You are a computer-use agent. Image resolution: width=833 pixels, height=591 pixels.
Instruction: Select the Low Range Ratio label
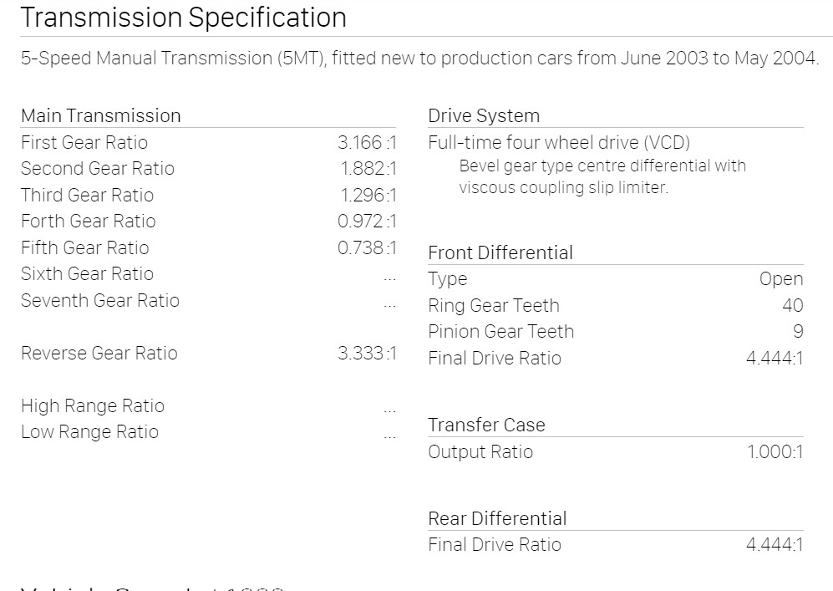89,431
